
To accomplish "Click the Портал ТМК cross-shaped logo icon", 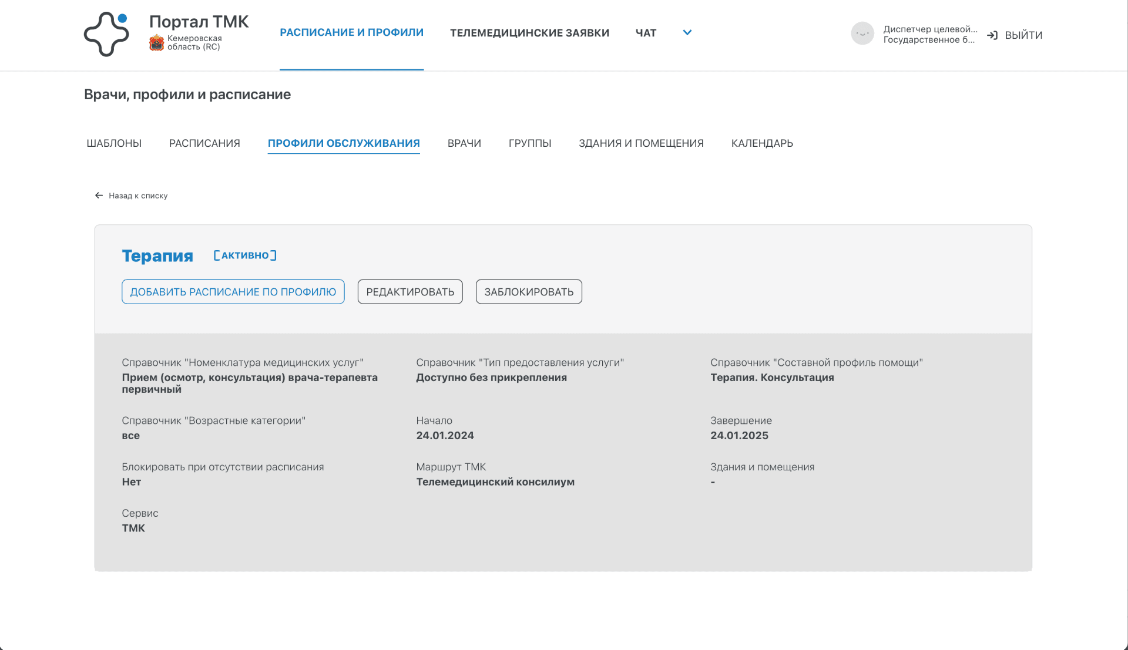I will pos(106,35).
